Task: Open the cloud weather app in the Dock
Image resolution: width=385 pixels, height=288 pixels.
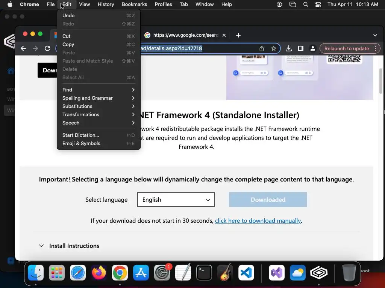Action: [x=298, y=273]
